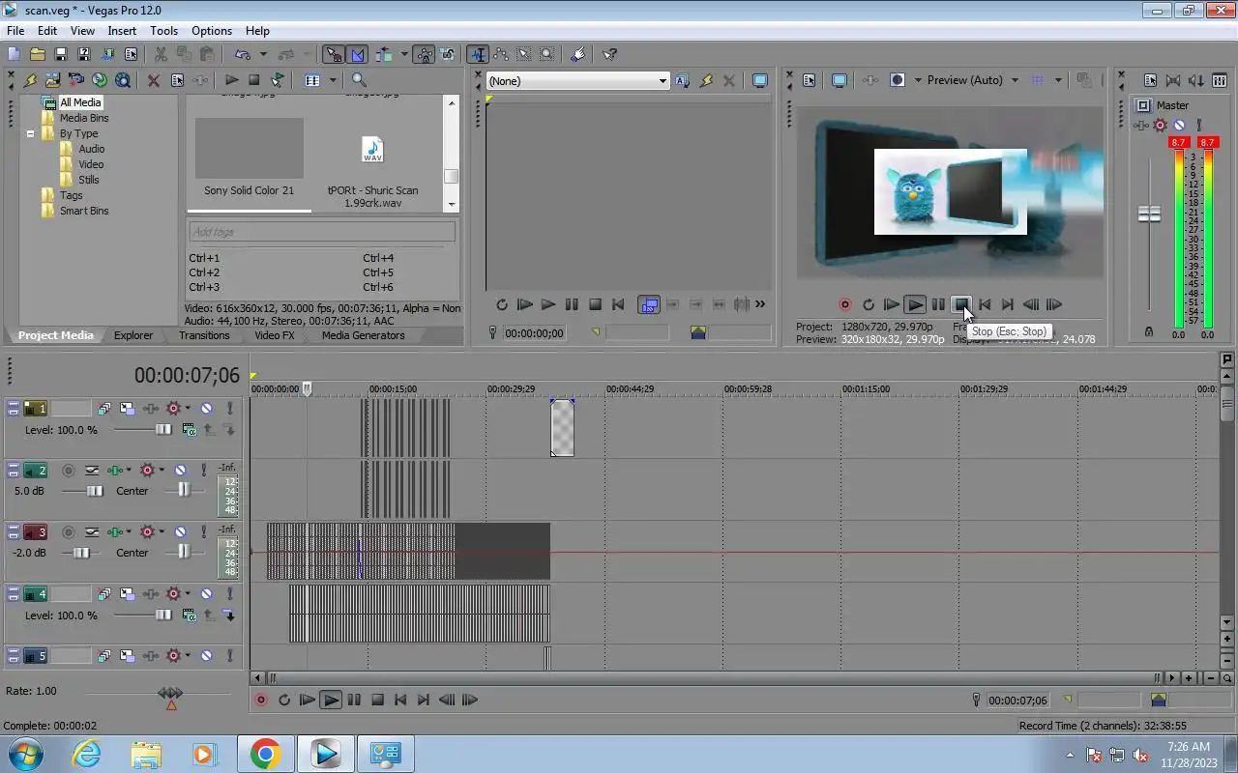Cut selection with the scissors icon
Screen dimensions: 1238x773
pyautogui.click(x=161, y=54)
